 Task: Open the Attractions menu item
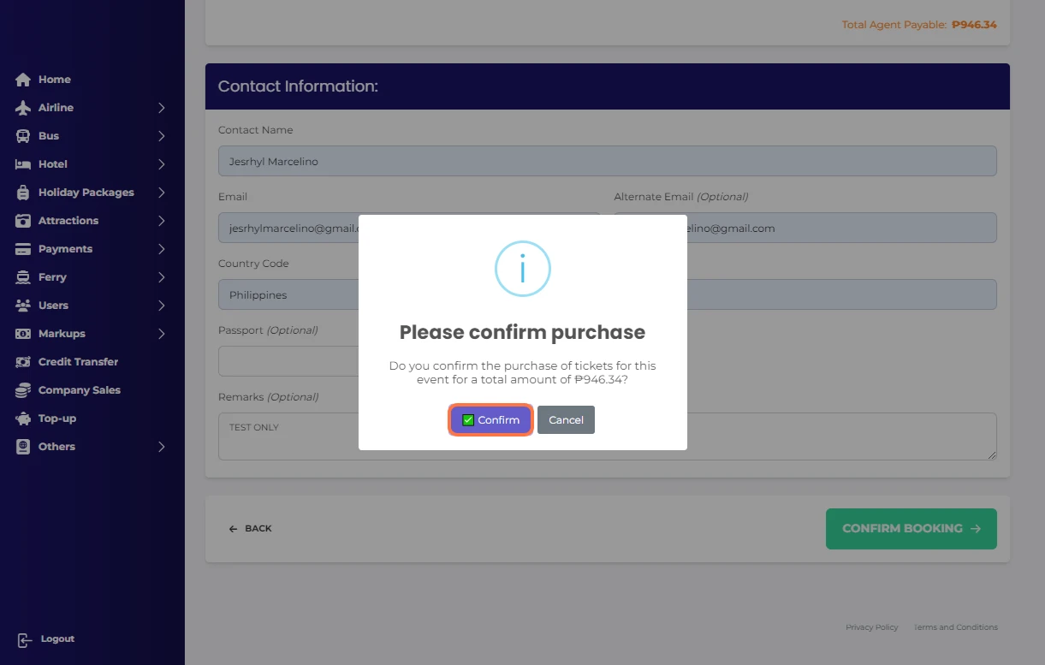68,221
